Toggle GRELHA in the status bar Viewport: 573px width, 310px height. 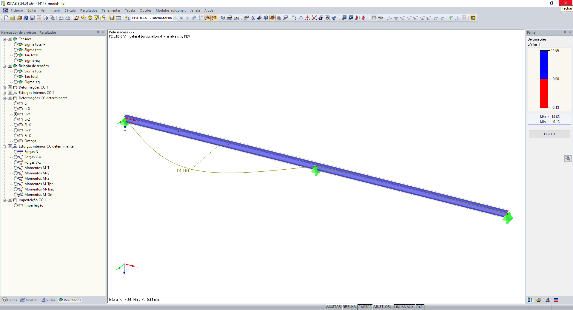click(349, 307)
